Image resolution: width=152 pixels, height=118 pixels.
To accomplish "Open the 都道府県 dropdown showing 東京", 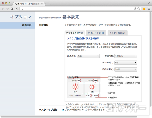I will tap(88, 56).
